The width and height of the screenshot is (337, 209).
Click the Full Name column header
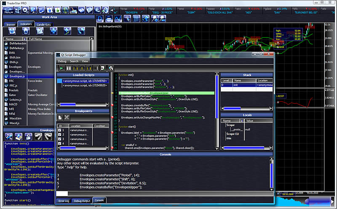coord(59,39)
